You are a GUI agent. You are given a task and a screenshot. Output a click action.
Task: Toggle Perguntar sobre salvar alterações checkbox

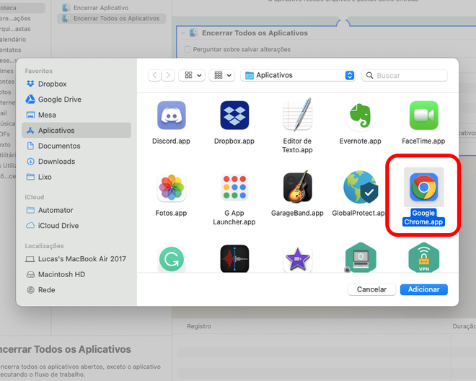click(x=188, y=49)
